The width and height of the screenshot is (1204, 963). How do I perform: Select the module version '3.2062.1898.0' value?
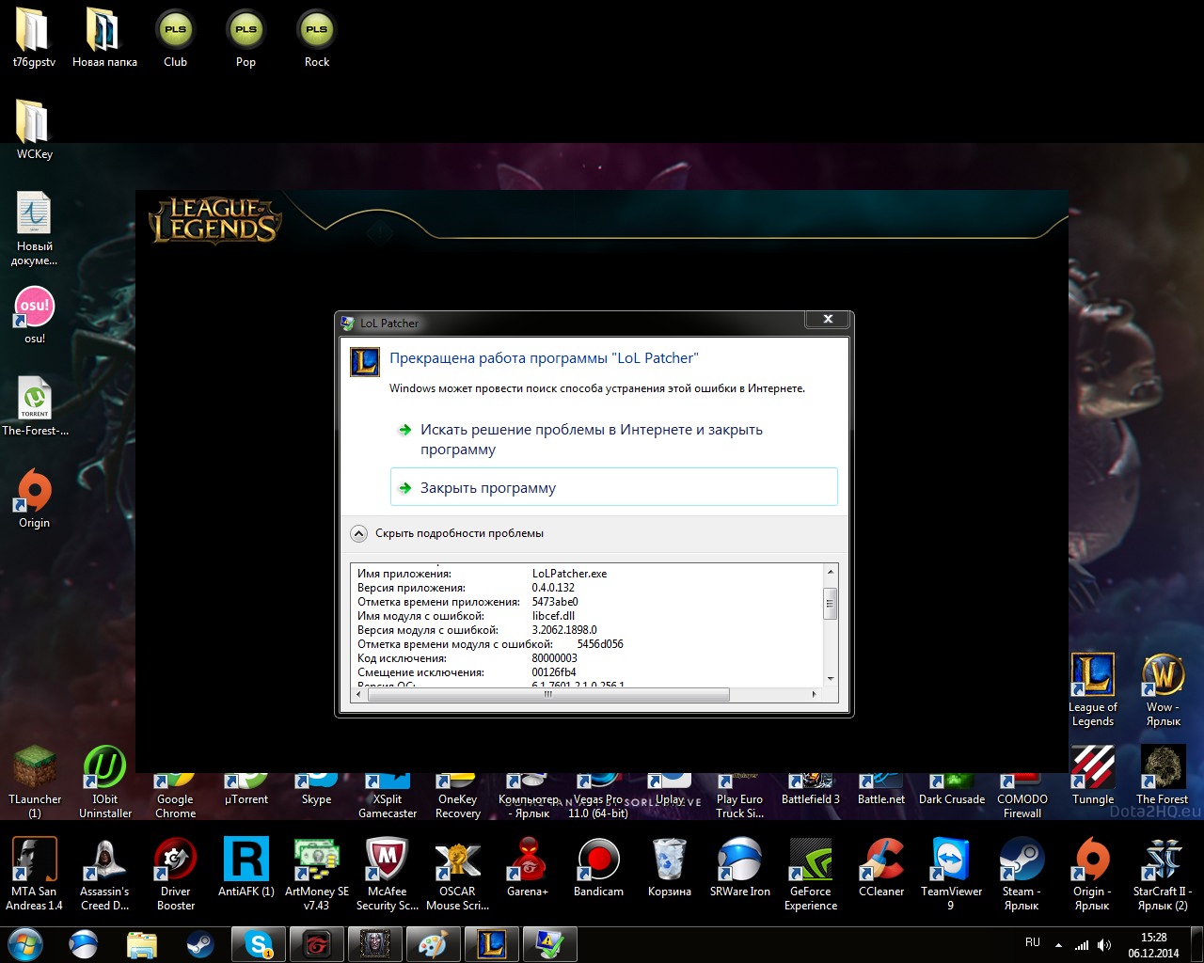point(564,630)
